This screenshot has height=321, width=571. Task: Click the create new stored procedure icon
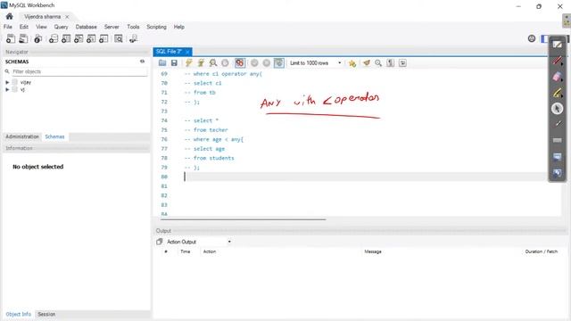[91, 38]
